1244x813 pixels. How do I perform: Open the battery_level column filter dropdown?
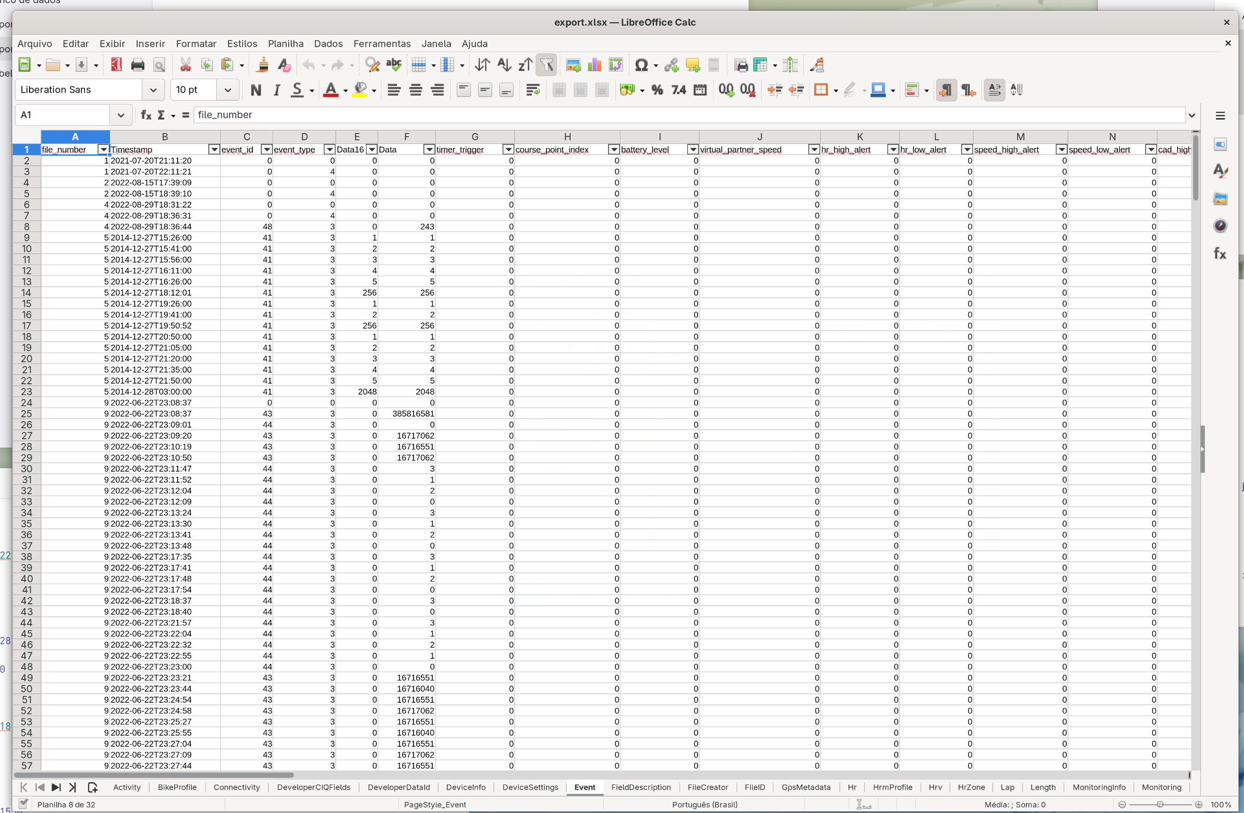(x=692, y=149)
